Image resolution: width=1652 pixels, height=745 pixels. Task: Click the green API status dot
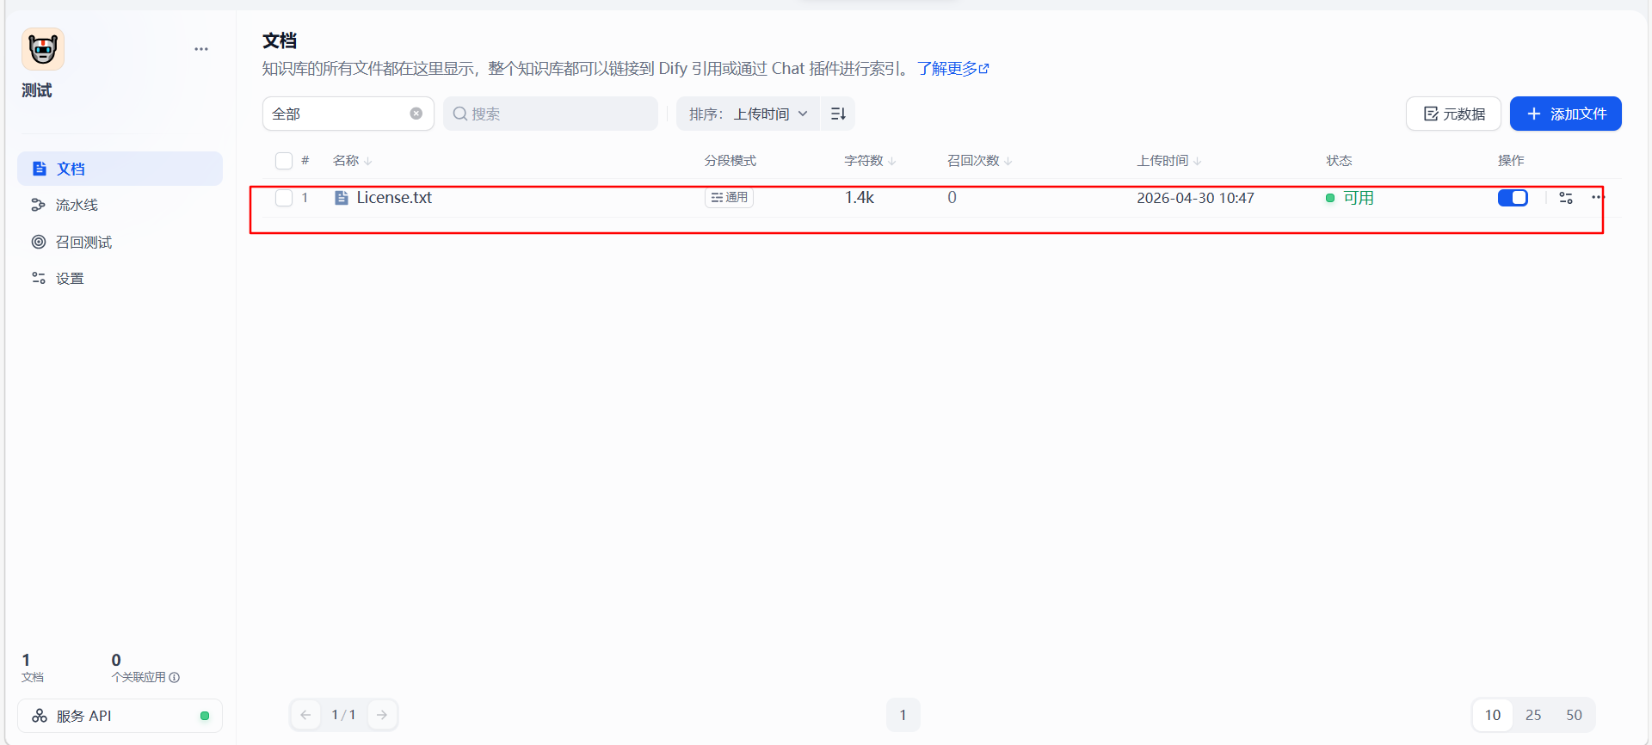(205, 716)
